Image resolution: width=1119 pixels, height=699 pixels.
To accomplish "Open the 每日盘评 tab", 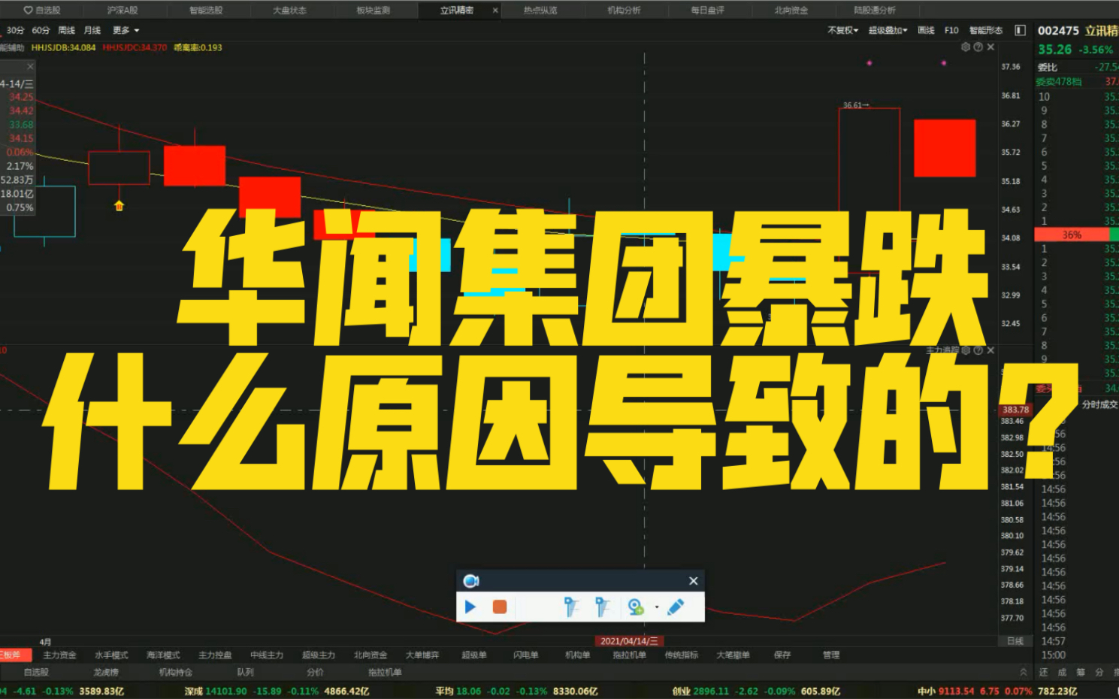I will pos(707,10).
